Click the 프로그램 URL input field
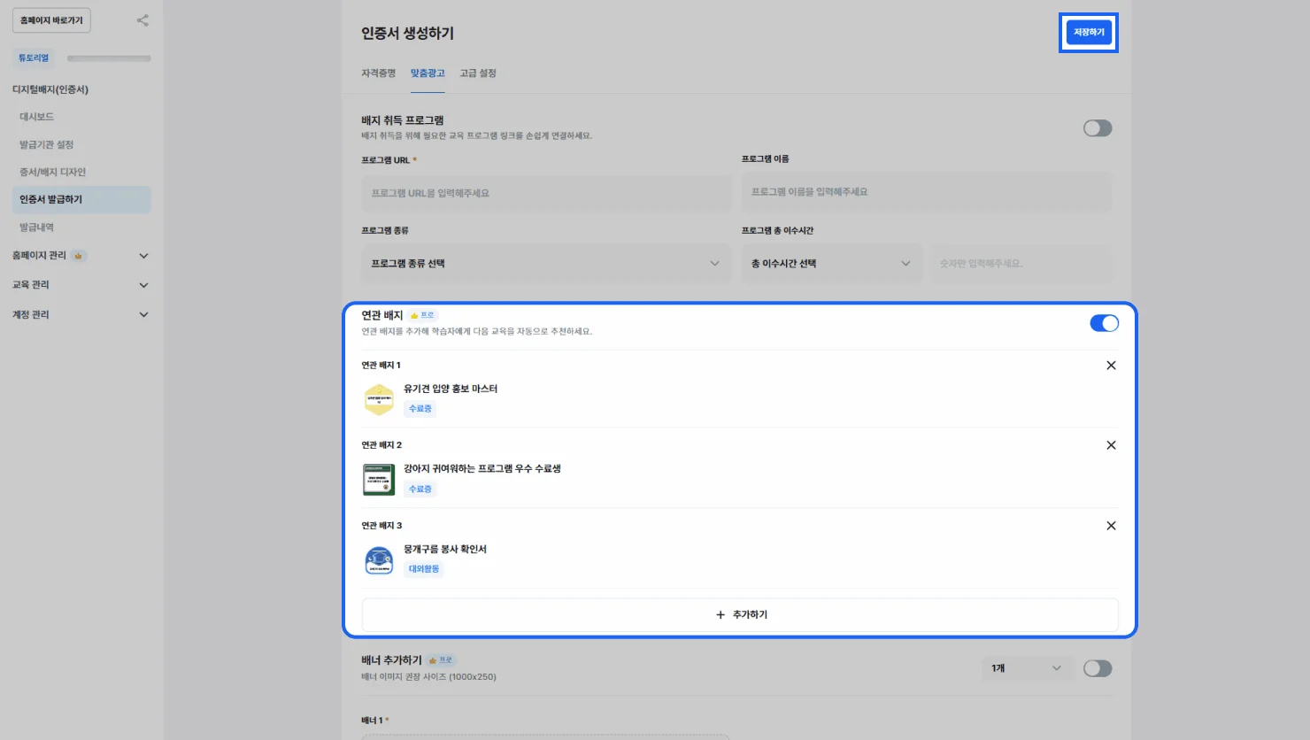 (546, 193)
